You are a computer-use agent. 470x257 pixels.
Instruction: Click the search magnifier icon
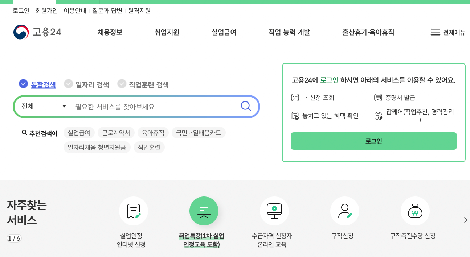pos(246,106)
